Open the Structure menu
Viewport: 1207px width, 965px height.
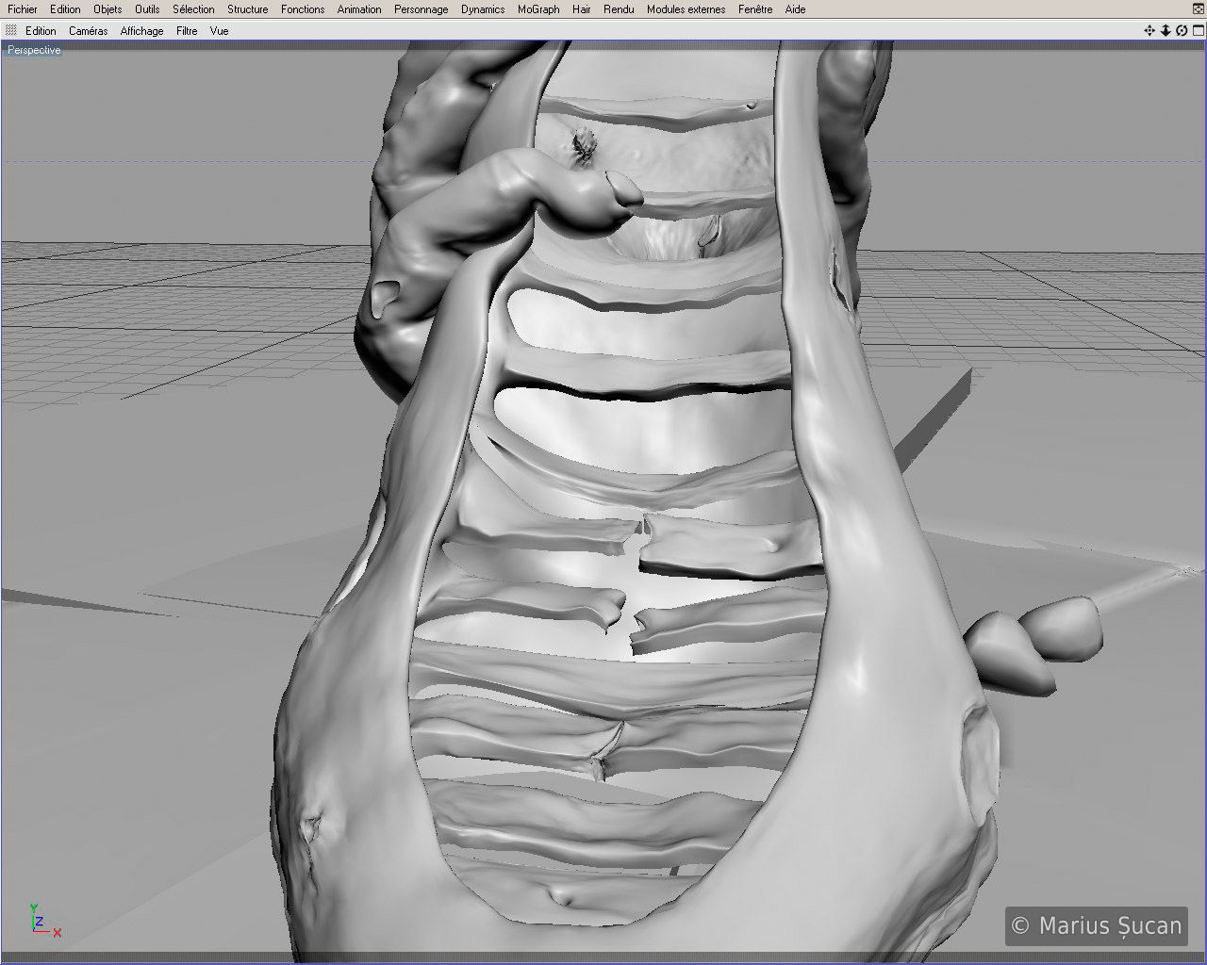click(247, 9)
